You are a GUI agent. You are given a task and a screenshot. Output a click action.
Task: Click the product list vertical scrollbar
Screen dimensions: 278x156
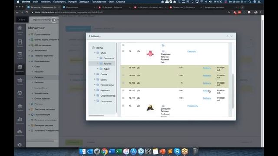[x=233, y=91]
